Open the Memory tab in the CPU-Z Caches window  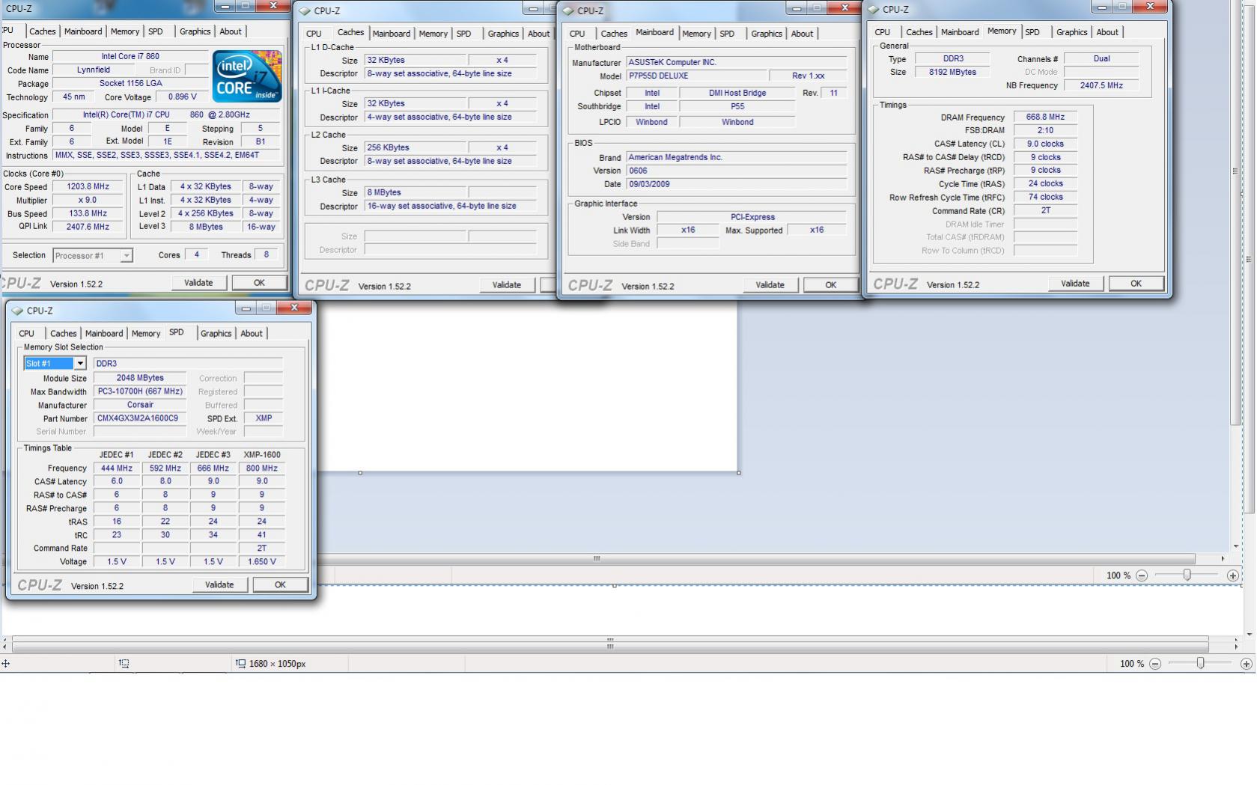click(x=433, y=34)
